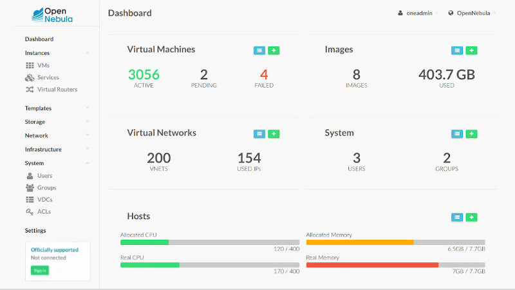Open Groups under System menu
This screenshot has height=290, width=515.
(46, 188)
